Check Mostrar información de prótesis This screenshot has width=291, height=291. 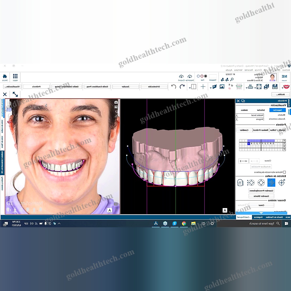point(285,172)
